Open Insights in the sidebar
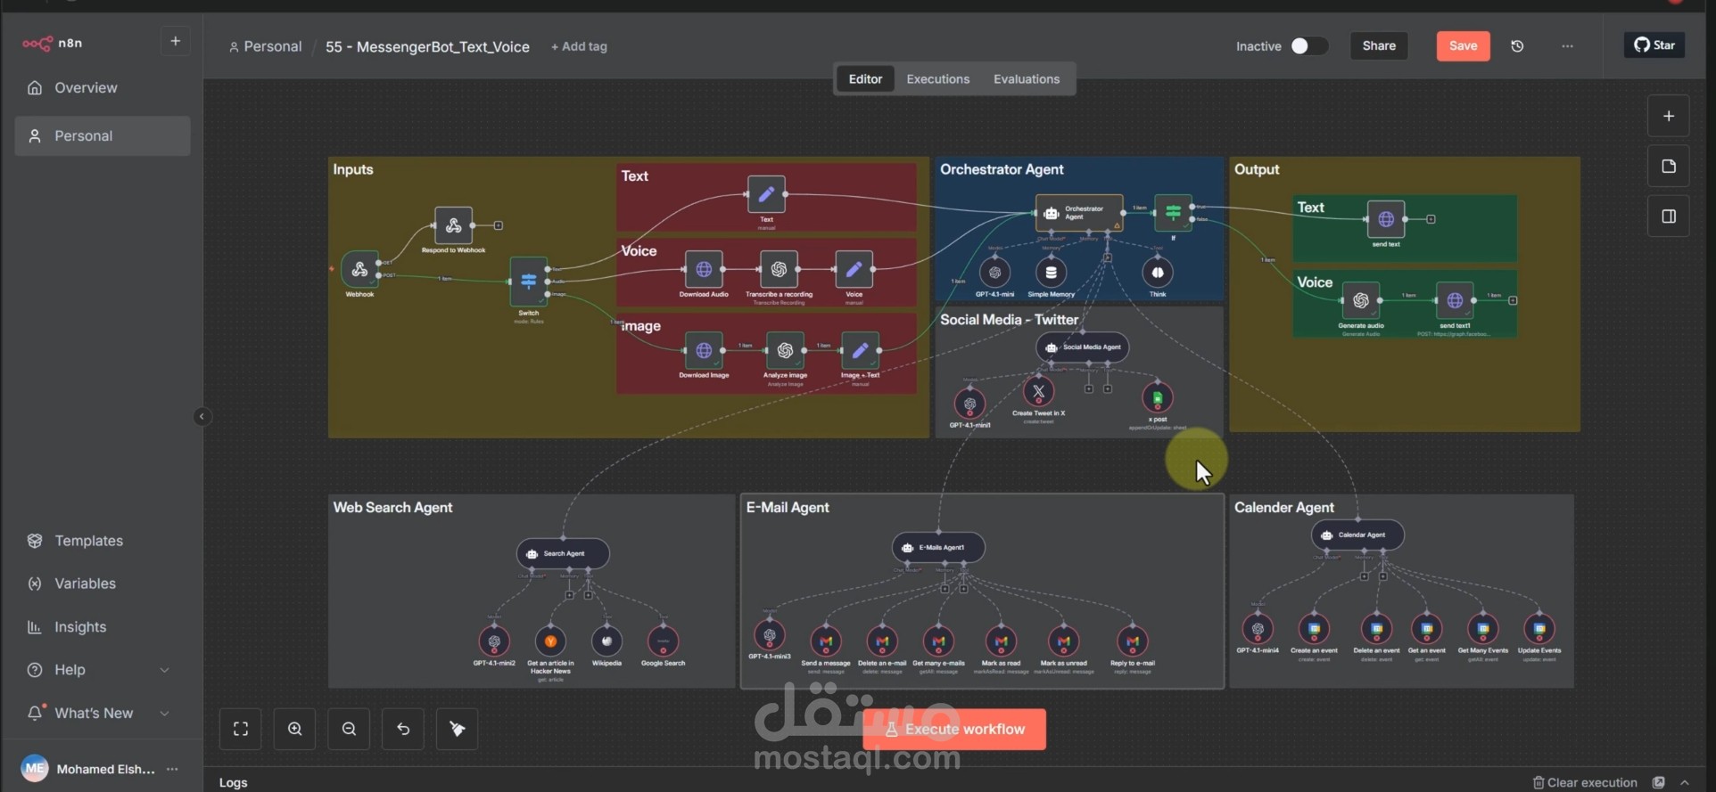1716x792 pixels. pos(102,627)
